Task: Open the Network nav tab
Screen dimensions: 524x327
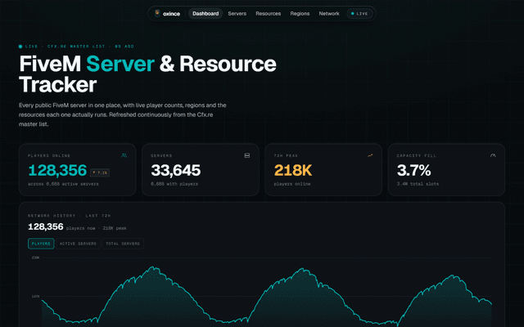Action: coord(329,14)
